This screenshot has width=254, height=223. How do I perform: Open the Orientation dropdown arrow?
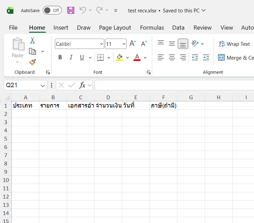(x=203, y=44)
